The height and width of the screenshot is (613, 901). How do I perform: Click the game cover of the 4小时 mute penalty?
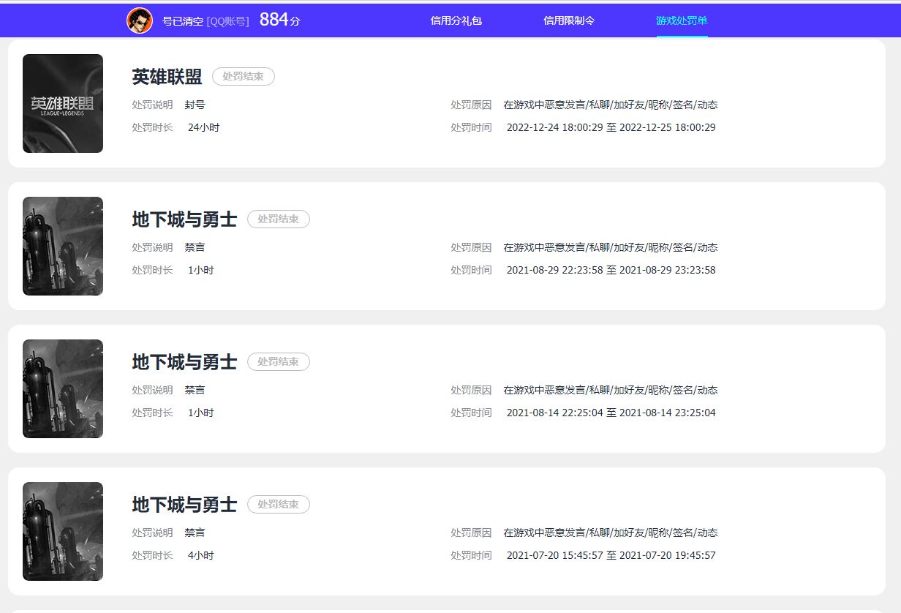[x=63, y=531]
